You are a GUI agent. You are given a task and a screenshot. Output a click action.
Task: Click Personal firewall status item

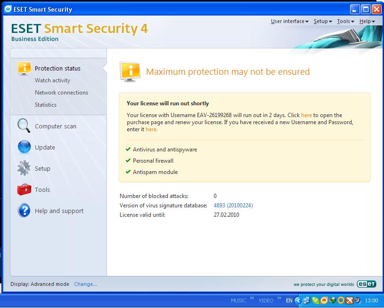point(153,161)
